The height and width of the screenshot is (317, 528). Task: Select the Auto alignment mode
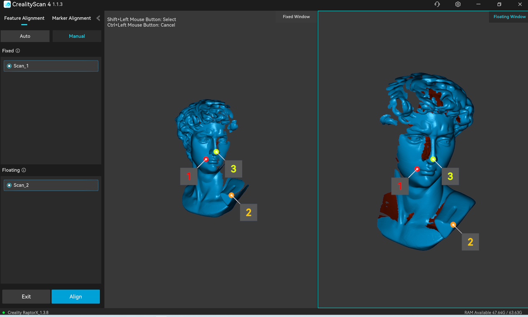tap(25, 36)
